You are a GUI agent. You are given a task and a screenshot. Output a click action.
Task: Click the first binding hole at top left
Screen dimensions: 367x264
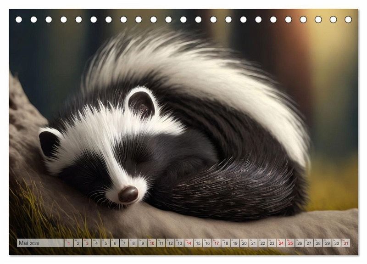coord(19,20)
